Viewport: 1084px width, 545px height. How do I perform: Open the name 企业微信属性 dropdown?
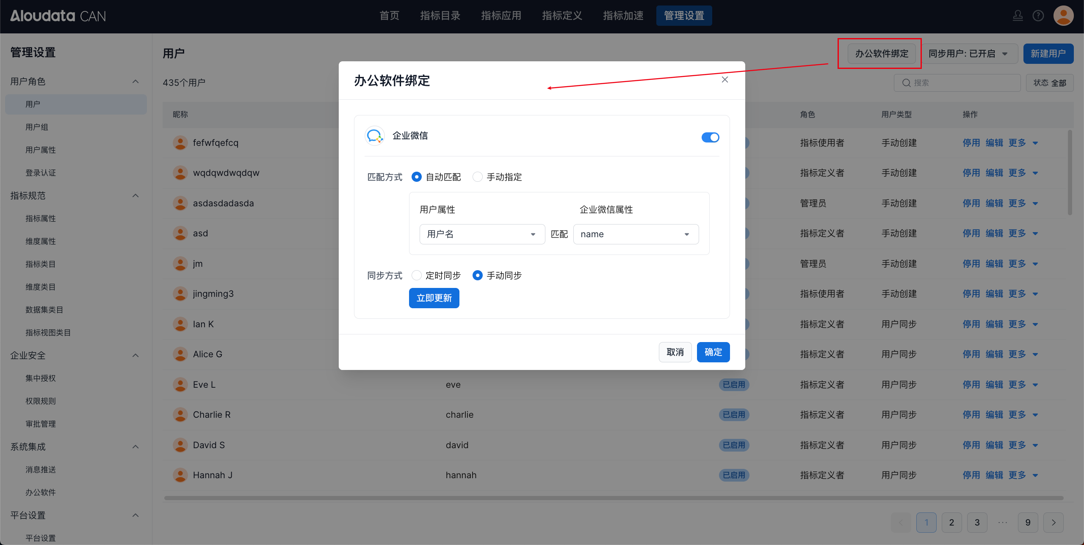(x=636, y=234)
